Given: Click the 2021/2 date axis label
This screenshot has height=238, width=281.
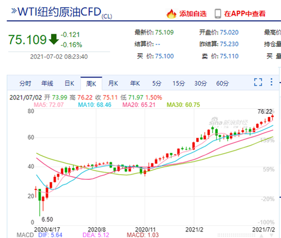Looking at the screenshot, I should click(x=194, y=229).
